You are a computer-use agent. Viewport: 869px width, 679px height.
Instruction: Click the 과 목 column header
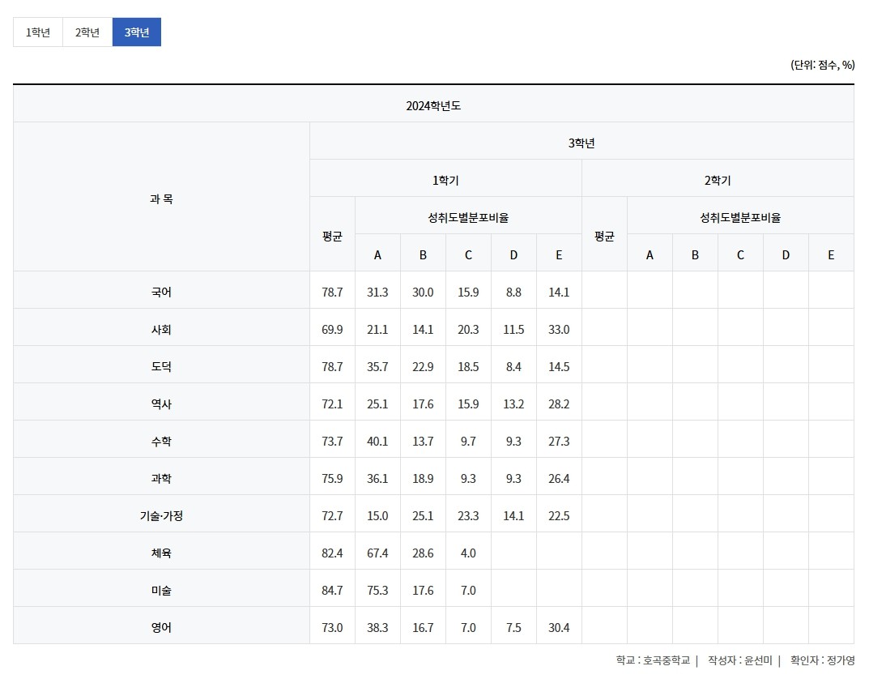[161, 199]
